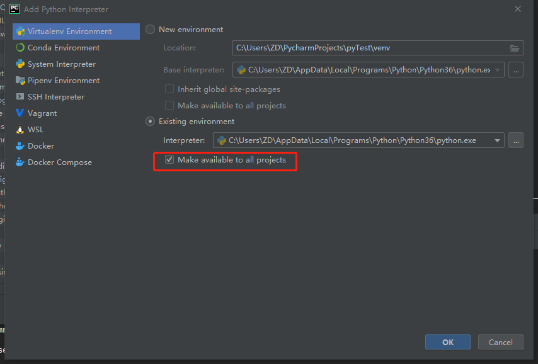Confirm with the OK button
The width and height of the screenshot is (538, 364).
448,342
